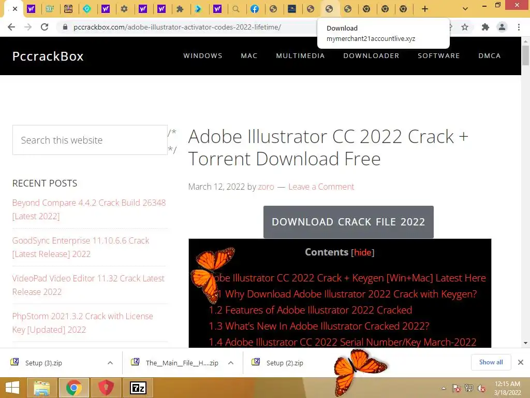This screenshot has width=530, height=398.
Task: Click the muted volume tray icon
Action: click(481, 388)
